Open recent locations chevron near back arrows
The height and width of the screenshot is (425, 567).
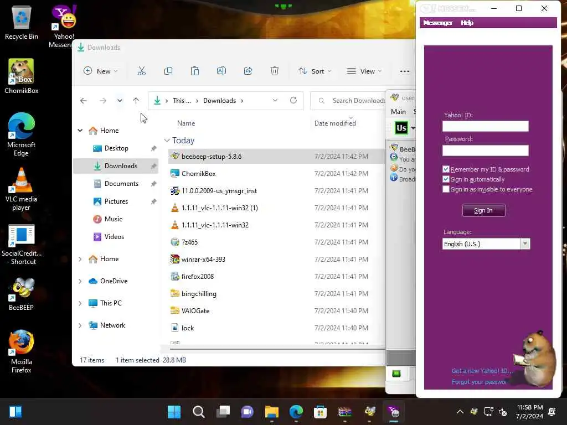[x=120, y=101]
